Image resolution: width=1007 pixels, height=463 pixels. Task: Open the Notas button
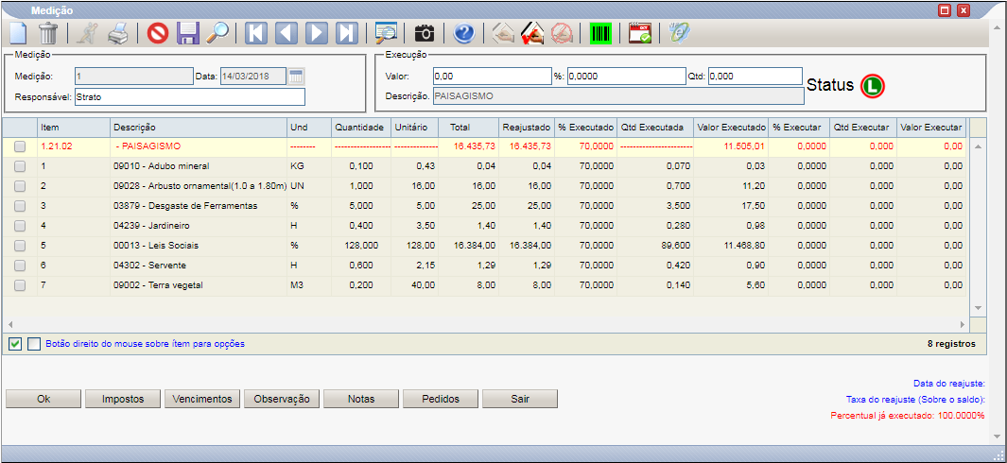tap(361, 399)
